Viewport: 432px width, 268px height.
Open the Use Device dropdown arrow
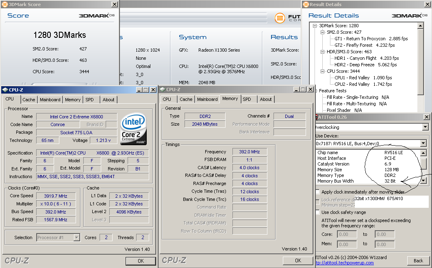tap(423, 144)
